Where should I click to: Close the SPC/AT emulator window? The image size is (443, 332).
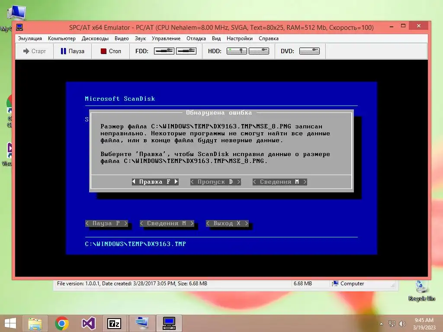(x=419, y=26)
